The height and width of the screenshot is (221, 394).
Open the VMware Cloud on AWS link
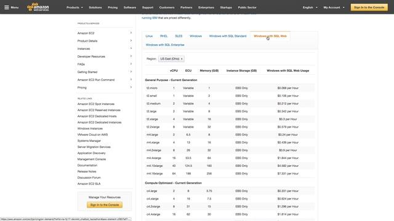pyautogui.click(x=92, y=134)
